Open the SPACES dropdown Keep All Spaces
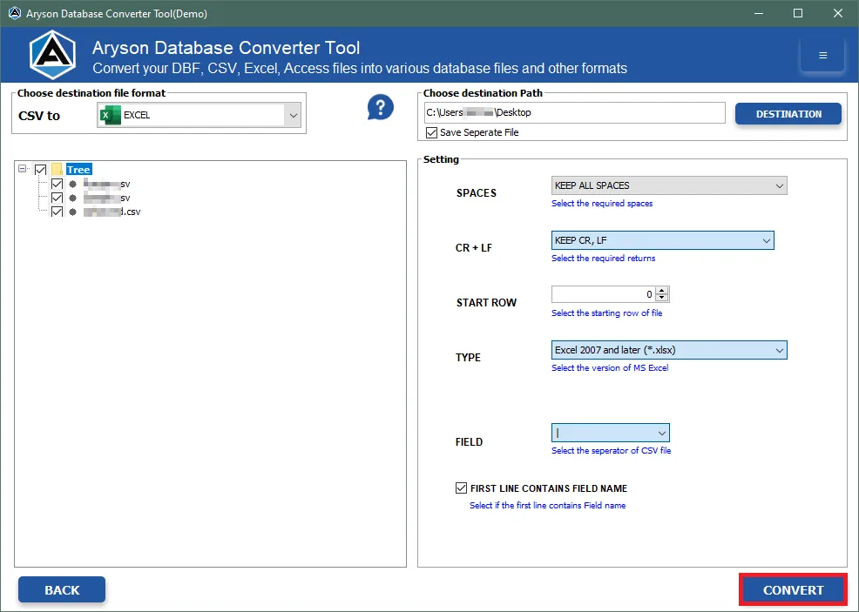This screenshot has height=612, width=859. click(669, 185)
